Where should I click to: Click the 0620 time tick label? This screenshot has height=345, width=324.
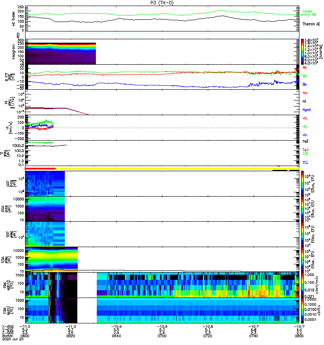click(x=70, y=336)
